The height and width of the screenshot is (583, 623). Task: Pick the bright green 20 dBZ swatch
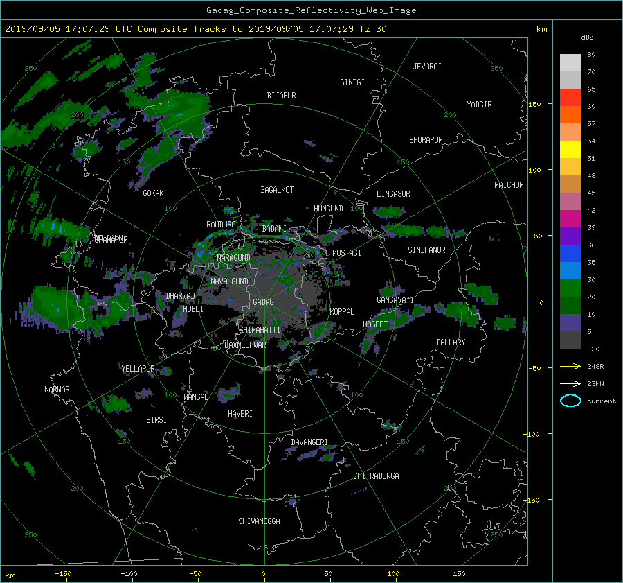coord(570,288)
